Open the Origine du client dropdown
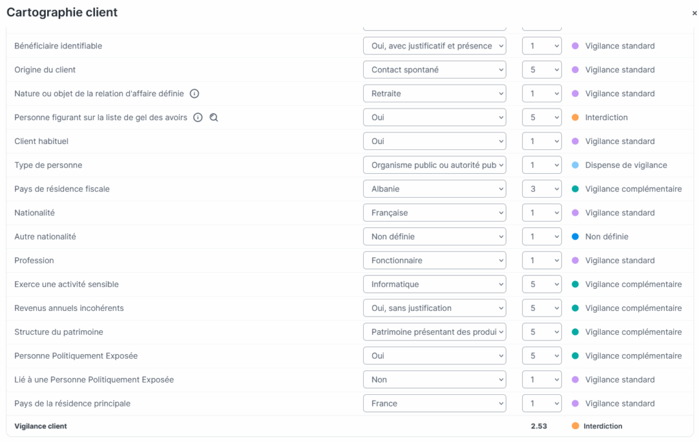699x442 pixels. [434, 70]
